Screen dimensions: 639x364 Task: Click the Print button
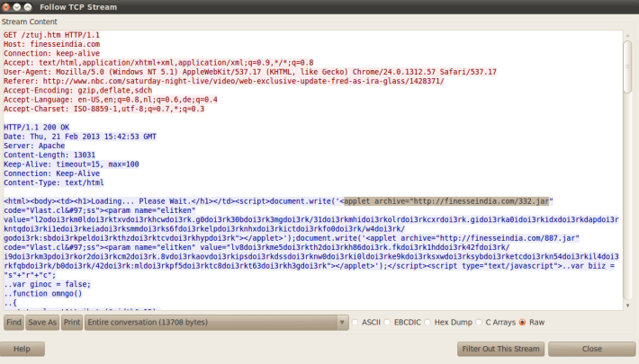pos(72,323)
